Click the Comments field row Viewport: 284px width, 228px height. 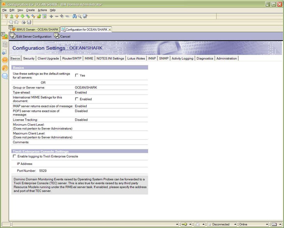click(80, 142)
